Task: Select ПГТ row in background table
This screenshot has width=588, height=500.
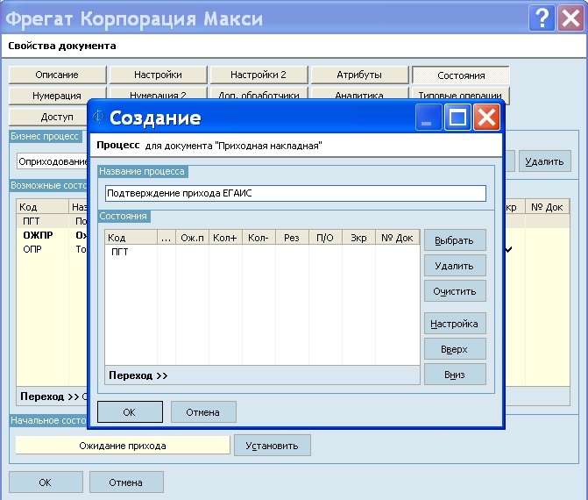Action: (x=52, y=221)
